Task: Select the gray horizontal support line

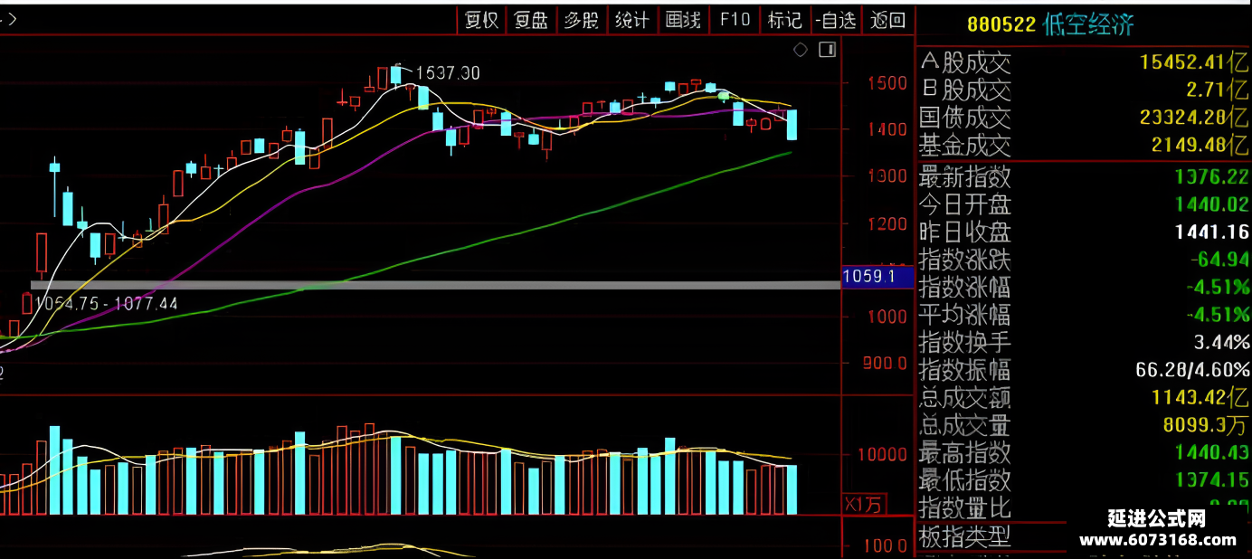Action: [x=434, y=285]
